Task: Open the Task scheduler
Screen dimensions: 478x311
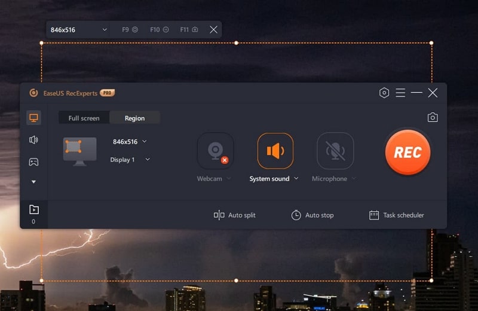Action: 396,215
